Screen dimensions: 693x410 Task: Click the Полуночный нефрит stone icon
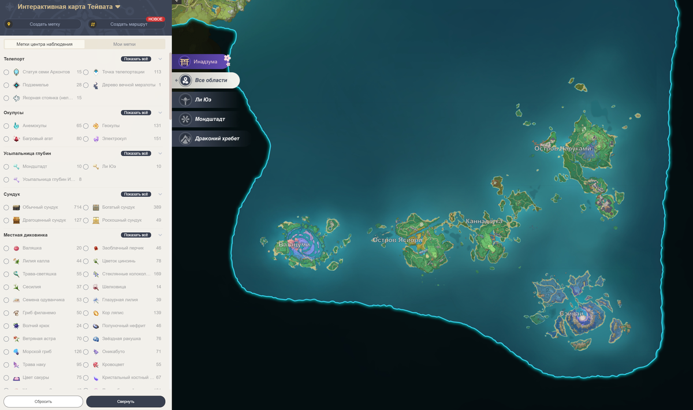(x=96, y=326)
